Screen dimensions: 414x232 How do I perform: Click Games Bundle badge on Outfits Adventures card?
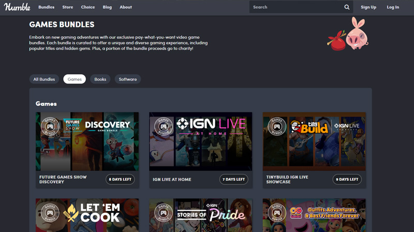click(277, 212)
